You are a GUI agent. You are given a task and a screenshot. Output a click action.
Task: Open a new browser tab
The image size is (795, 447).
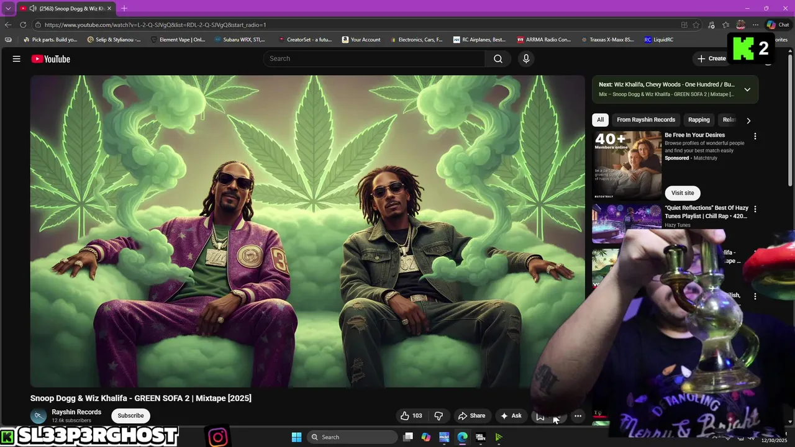tap(124, 8)
